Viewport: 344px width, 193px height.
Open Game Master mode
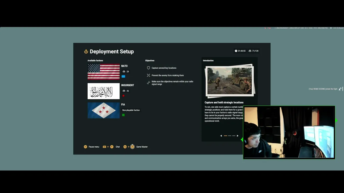point(142,147)
